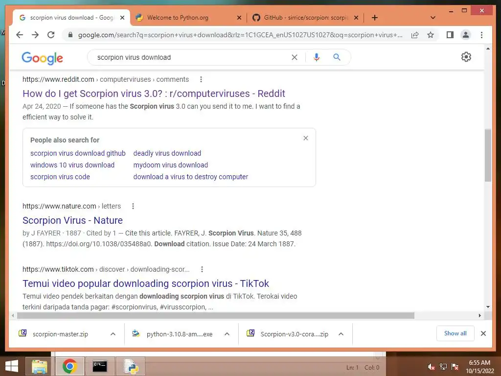Go back to the previous page

(x=20, y=35)
